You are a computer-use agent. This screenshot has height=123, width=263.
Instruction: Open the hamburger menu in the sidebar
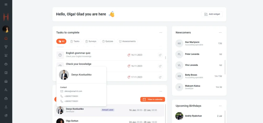coord(6,4)
